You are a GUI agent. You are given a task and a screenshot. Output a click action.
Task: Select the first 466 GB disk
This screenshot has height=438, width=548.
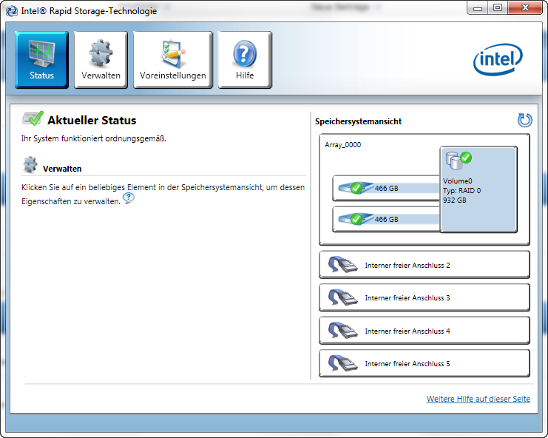[386, 188]
